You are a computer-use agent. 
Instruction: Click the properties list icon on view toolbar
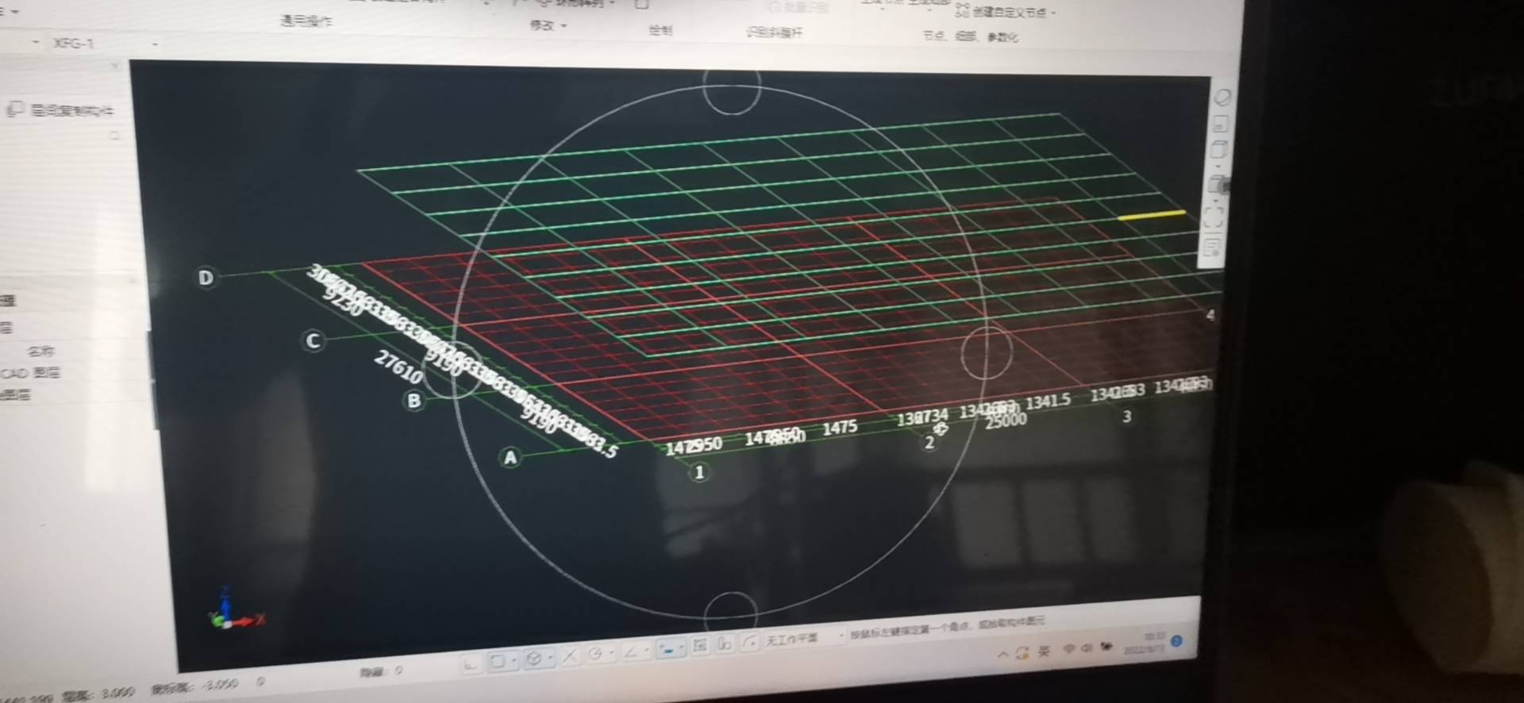point(1211,248)
